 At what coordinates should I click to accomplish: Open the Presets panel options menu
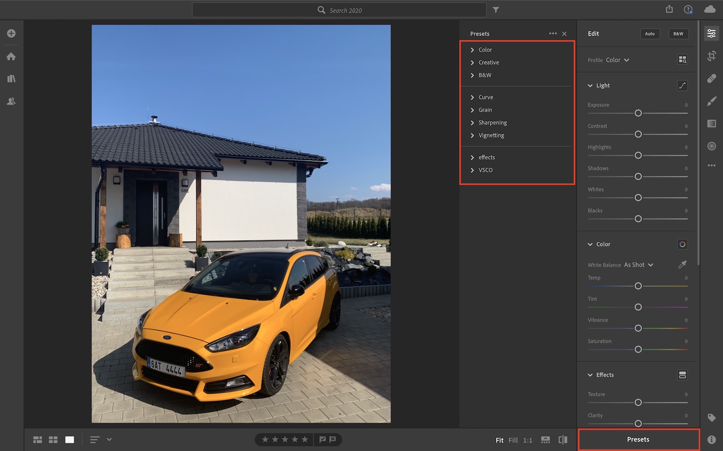553,34
